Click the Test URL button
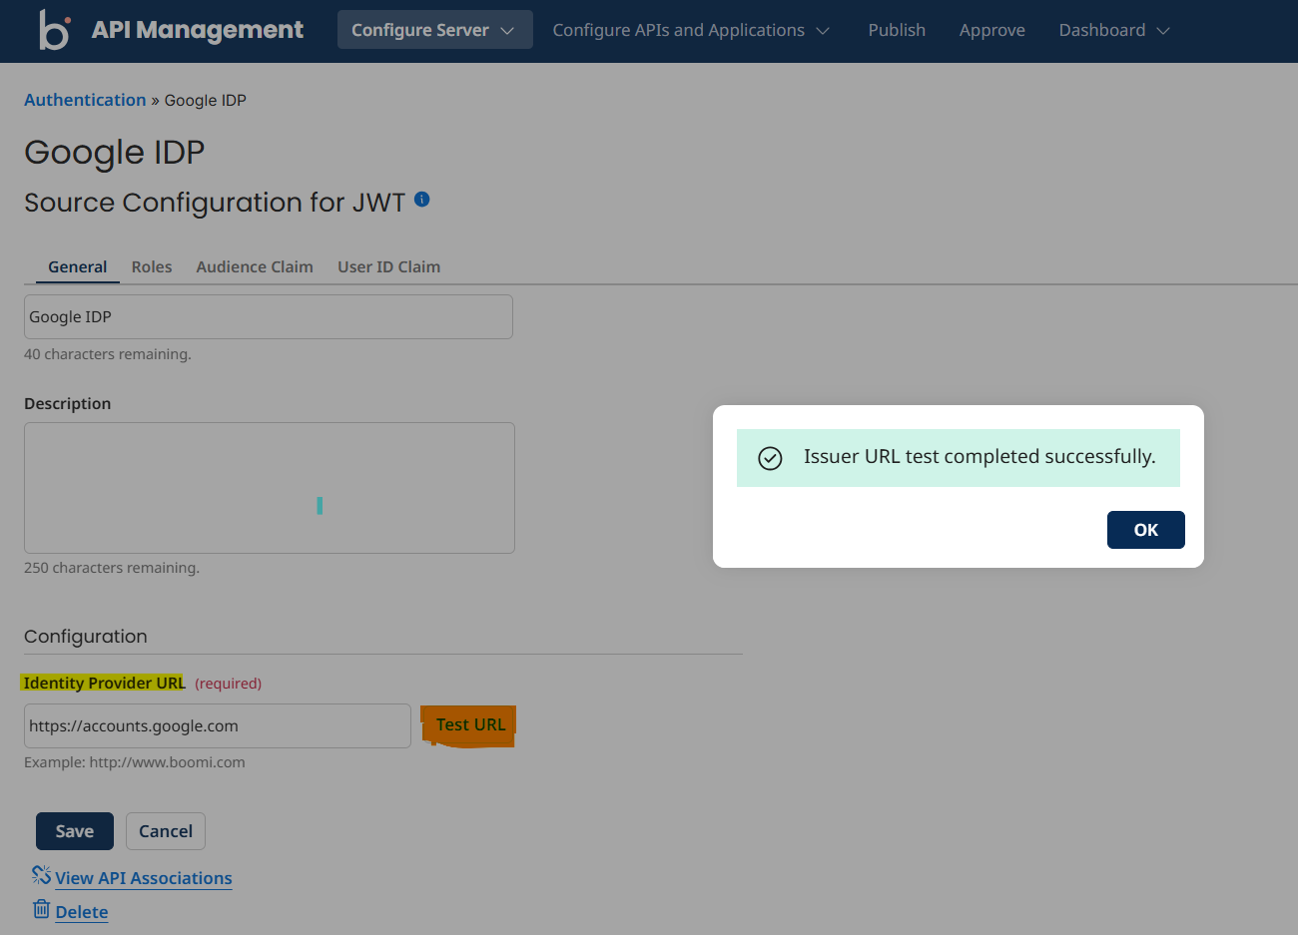Image resolution: width=1298 pixels, height=935 pixels. 467,724
